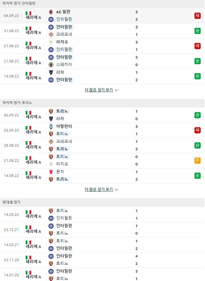Select the 맞대결 경기 section header
Viewport: 205px width, 281px height.
(x=102, y=202)
